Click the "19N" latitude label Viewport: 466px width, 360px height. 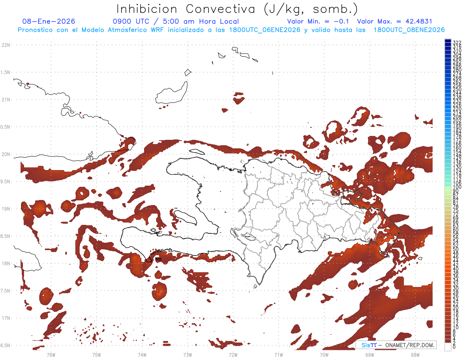[5, 209]
